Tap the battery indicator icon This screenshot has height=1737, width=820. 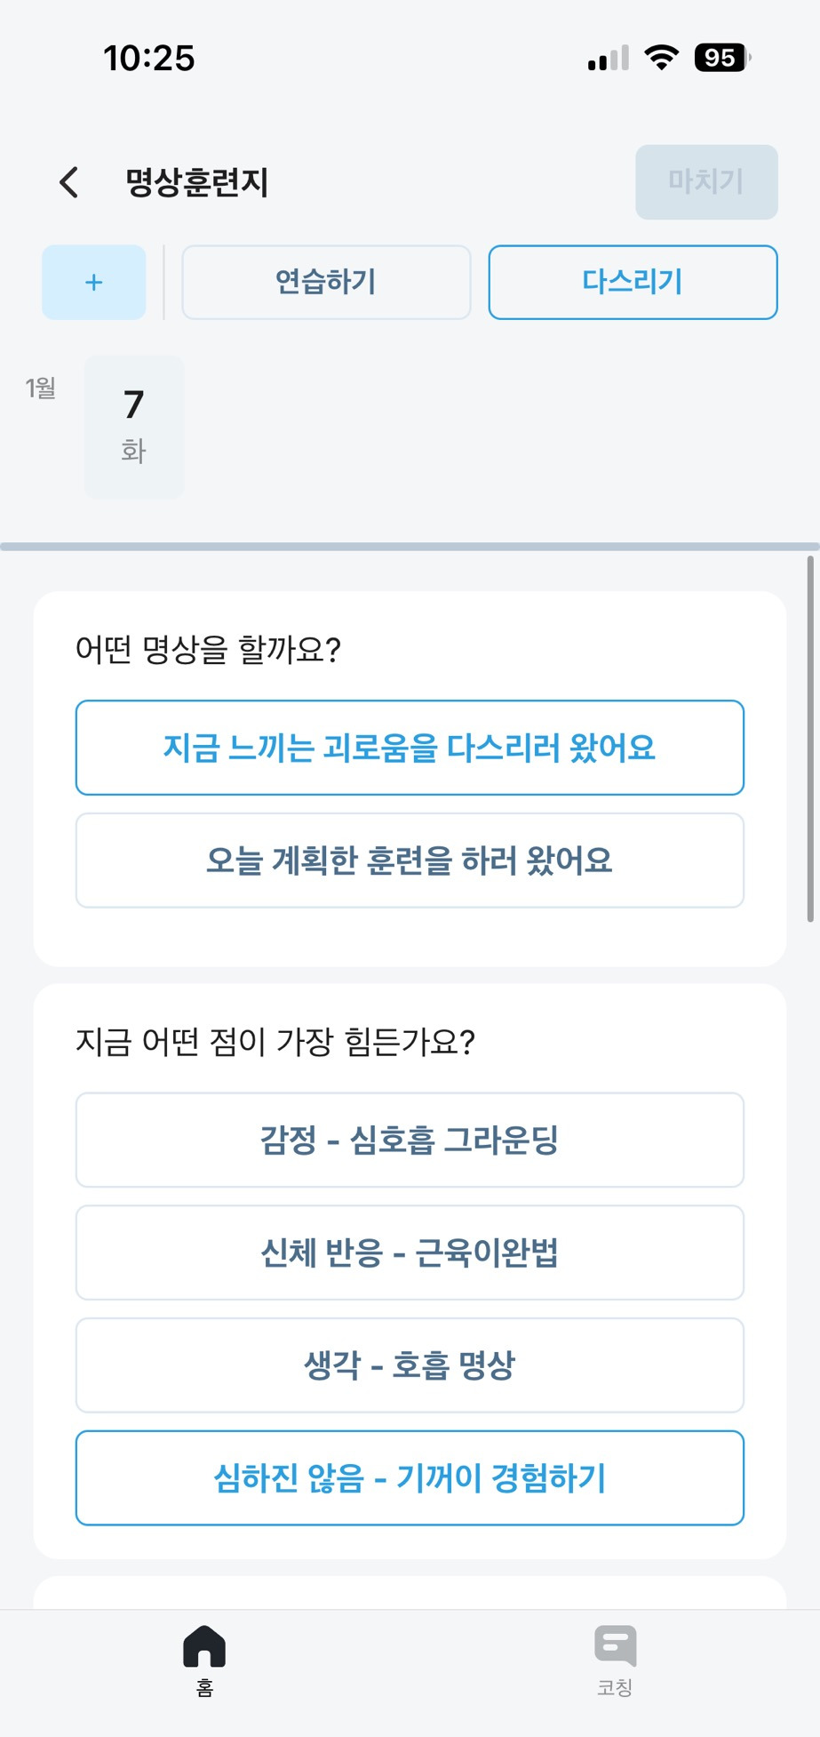coord(721,58)
